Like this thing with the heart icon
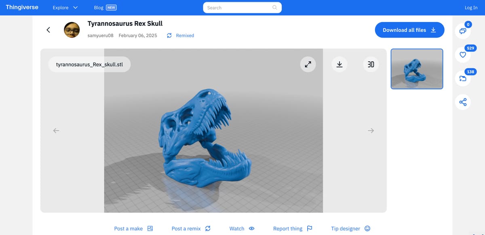This screenshot has height=235, width=485. 463,55
